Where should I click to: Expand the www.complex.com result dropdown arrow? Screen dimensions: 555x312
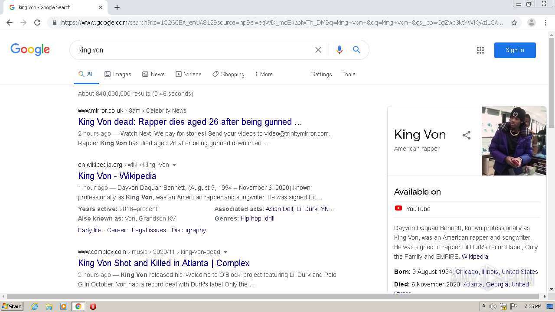225,252
